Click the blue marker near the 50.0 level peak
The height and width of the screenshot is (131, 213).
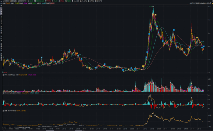[x=174, y=30]
